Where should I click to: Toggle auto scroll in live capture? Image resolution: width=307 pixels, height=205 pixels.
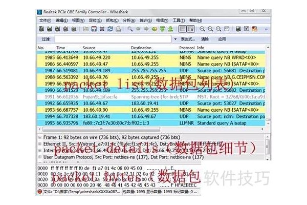(191, 29)
